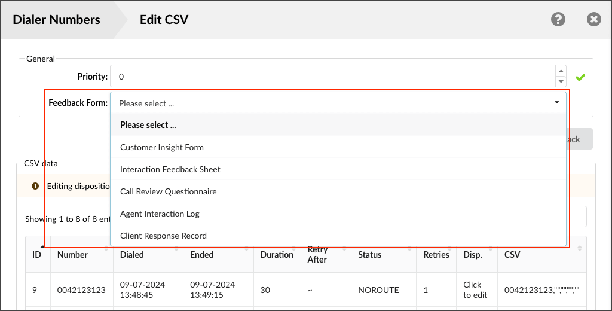Image resolution: width=612 pixels, height=311 pixels.
Task: Click the Ended time 13:49:15 cell
Action: click(x=218, y=290)
